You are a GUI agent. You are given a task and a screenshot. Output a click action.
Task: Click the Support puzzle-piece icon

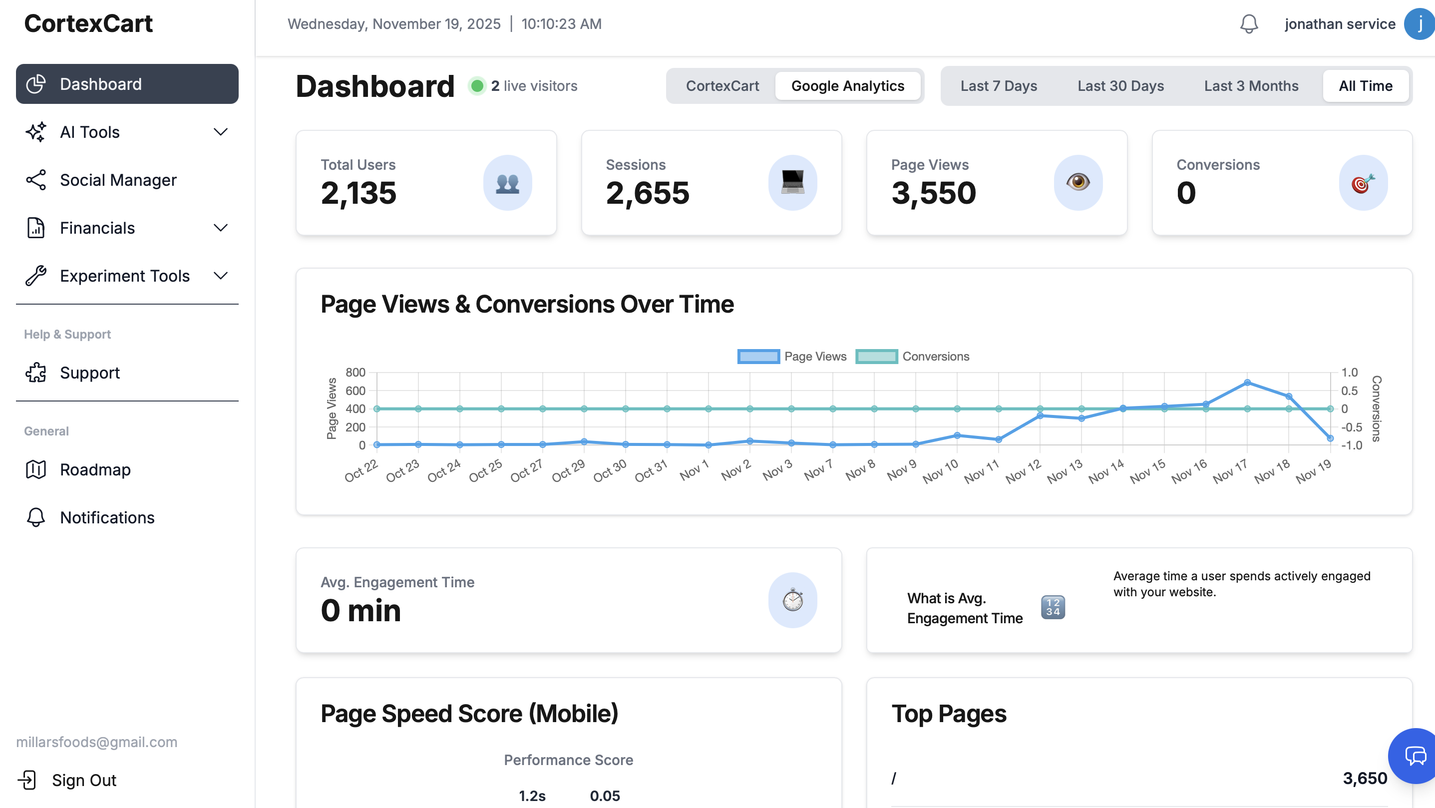(35, 372)
